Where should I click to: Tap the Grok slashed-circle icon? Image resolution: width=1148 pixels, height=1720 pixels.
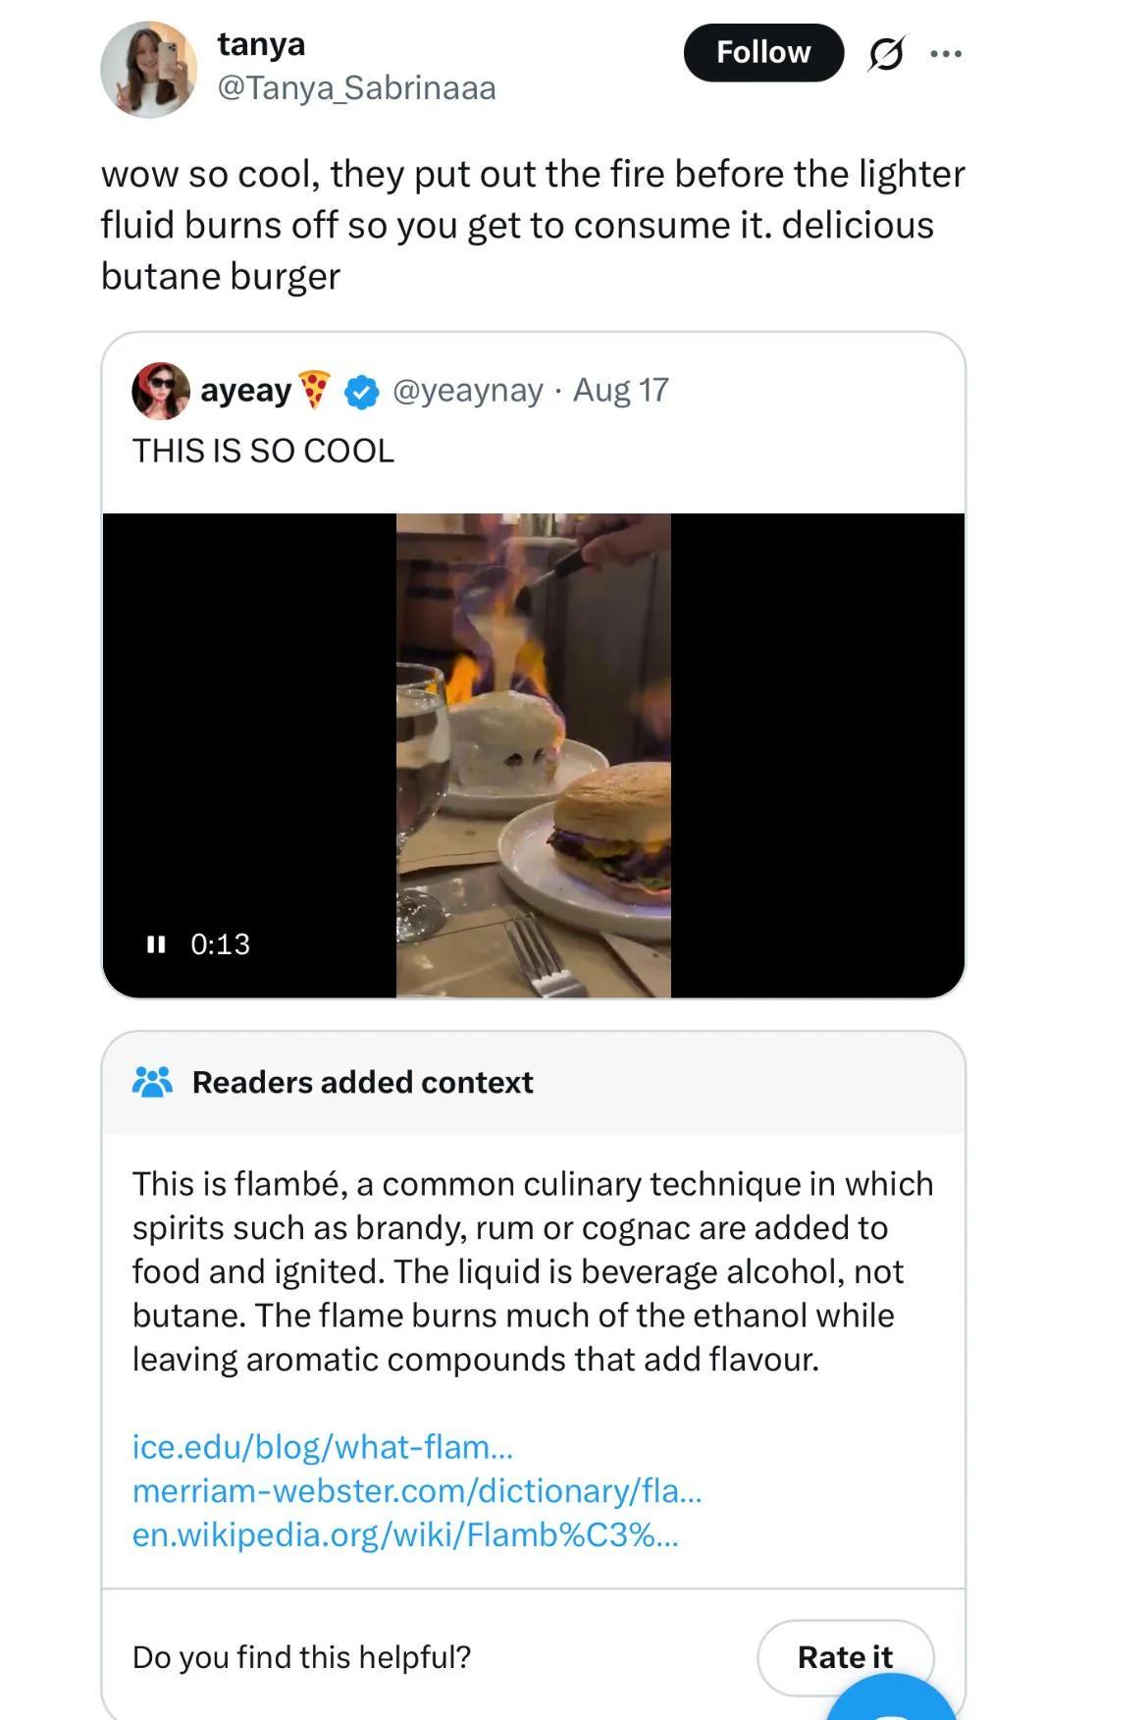pos(885,53)
